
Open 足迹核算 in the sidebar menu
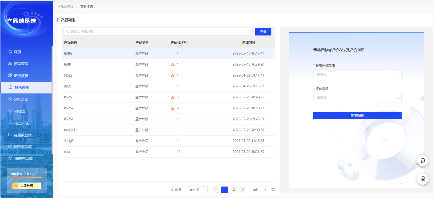[21, 76]
